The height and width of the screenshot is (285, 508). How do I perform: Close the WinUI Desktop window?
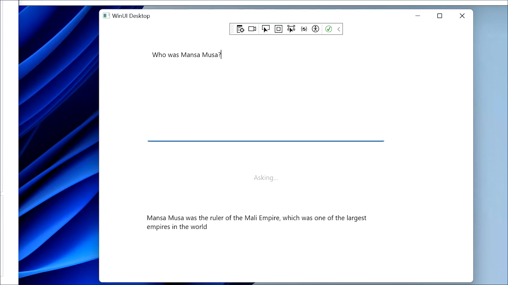click(x=462, y=16)
